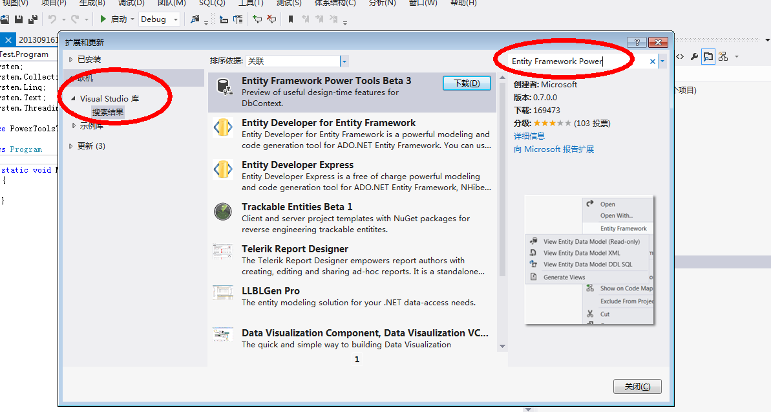Click the Entity Developer Express icon

pos(223,169)
